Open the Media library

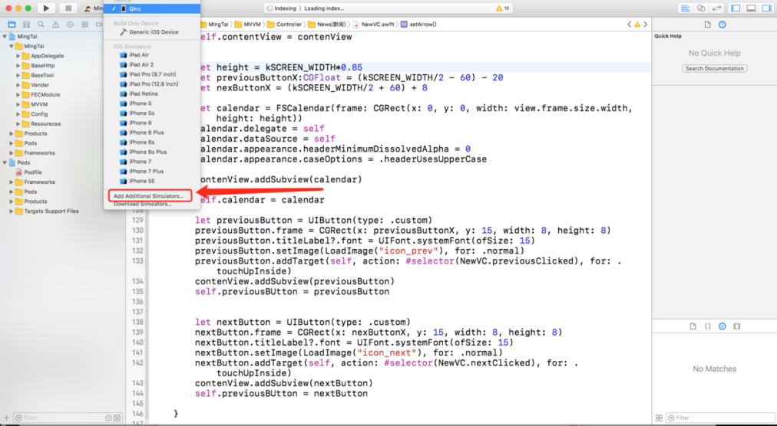pyautogui.click(x=736, y=326)
